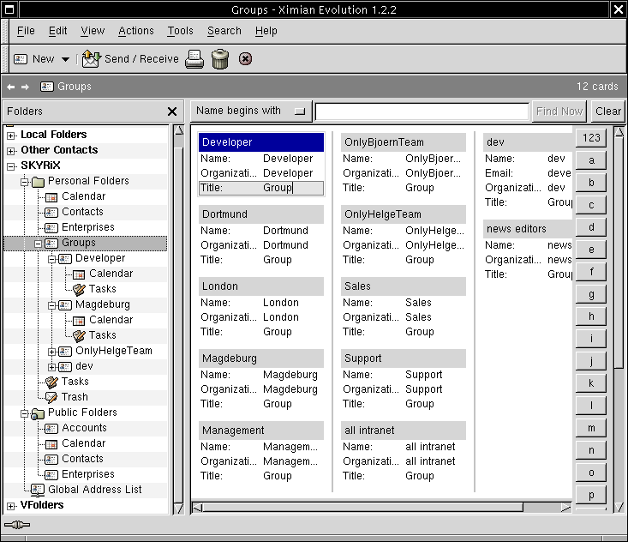Open the New dropdown arrow

65,59
